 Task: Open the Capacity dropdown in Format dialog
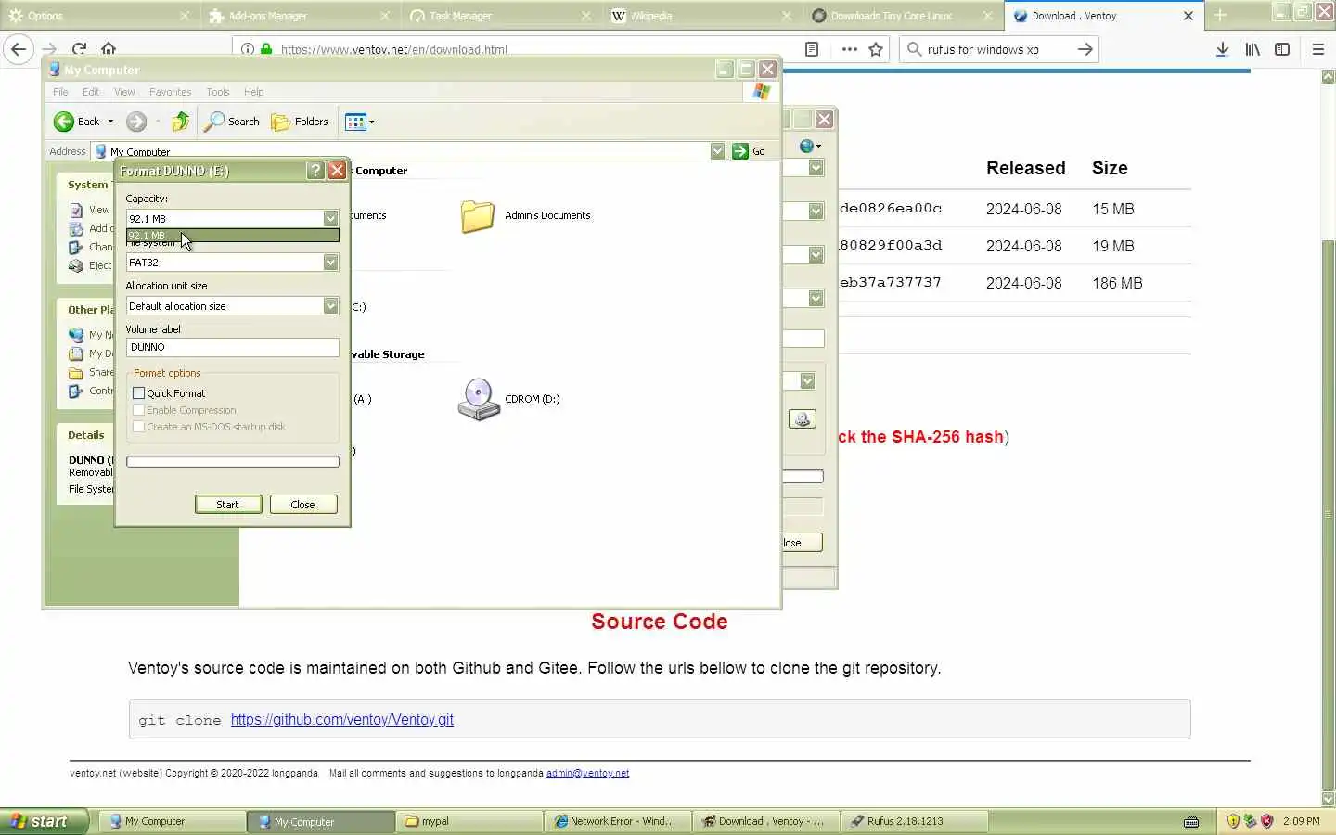pos(330,218)
